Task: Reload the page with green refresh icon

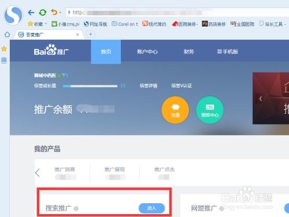Action: (43, 13)
